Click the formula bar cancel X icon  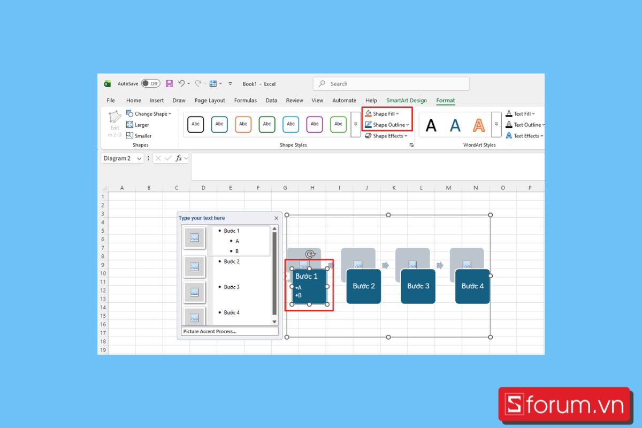point(158,158)
